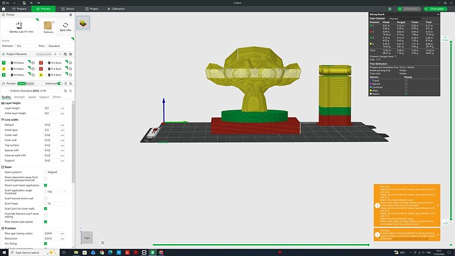This screenshot has height=256, width=455.
Task: Recenter the view with focus icon
Action: [102, 243]
